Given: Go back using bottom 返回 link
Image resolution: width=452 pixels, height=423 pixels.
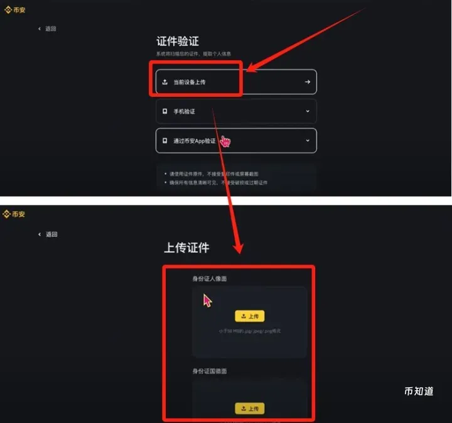Looking at the screenshot, I should coord(51,234).
